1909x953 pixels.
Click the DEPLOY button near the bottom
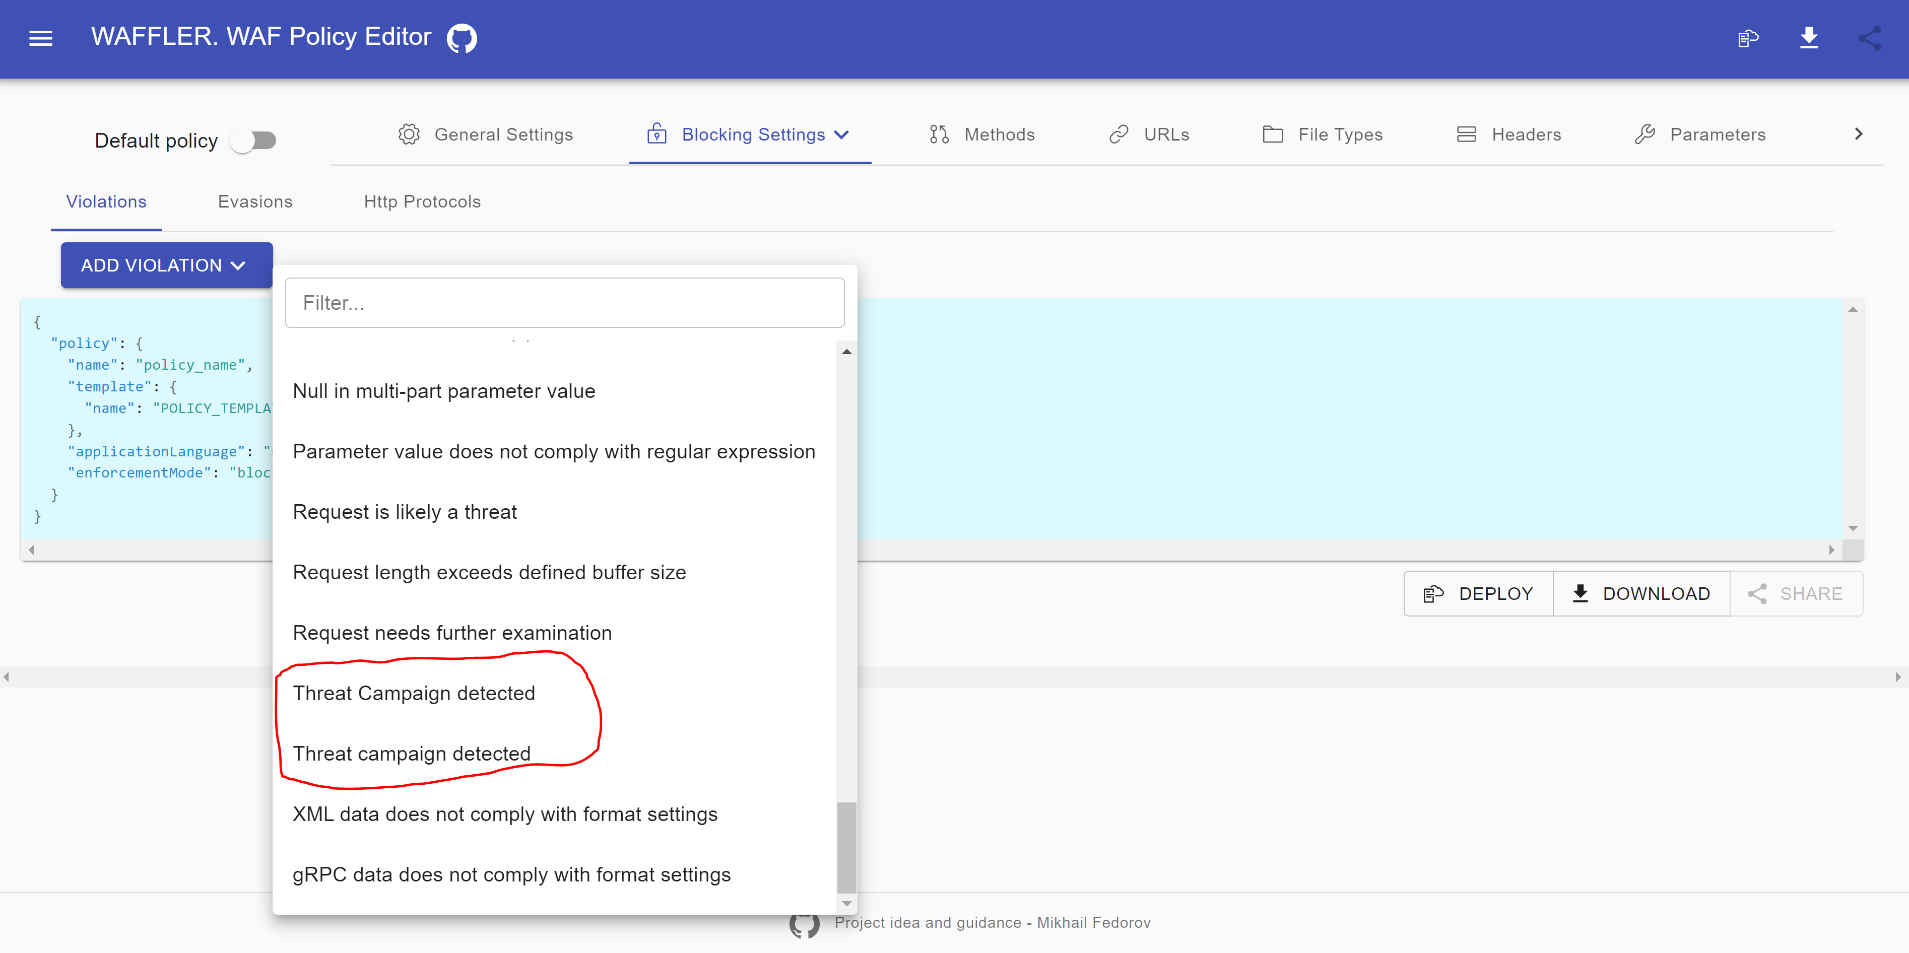tap(1478, 593)
